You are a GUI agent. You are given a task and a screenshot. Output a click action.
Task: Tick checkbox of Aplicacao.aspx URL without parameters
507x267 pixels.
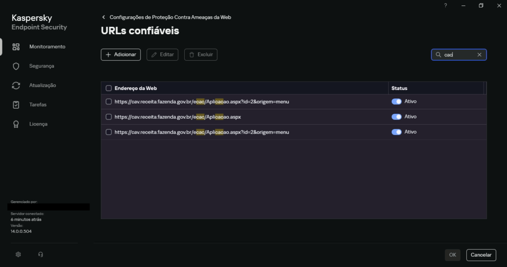[x=108, y=117]
